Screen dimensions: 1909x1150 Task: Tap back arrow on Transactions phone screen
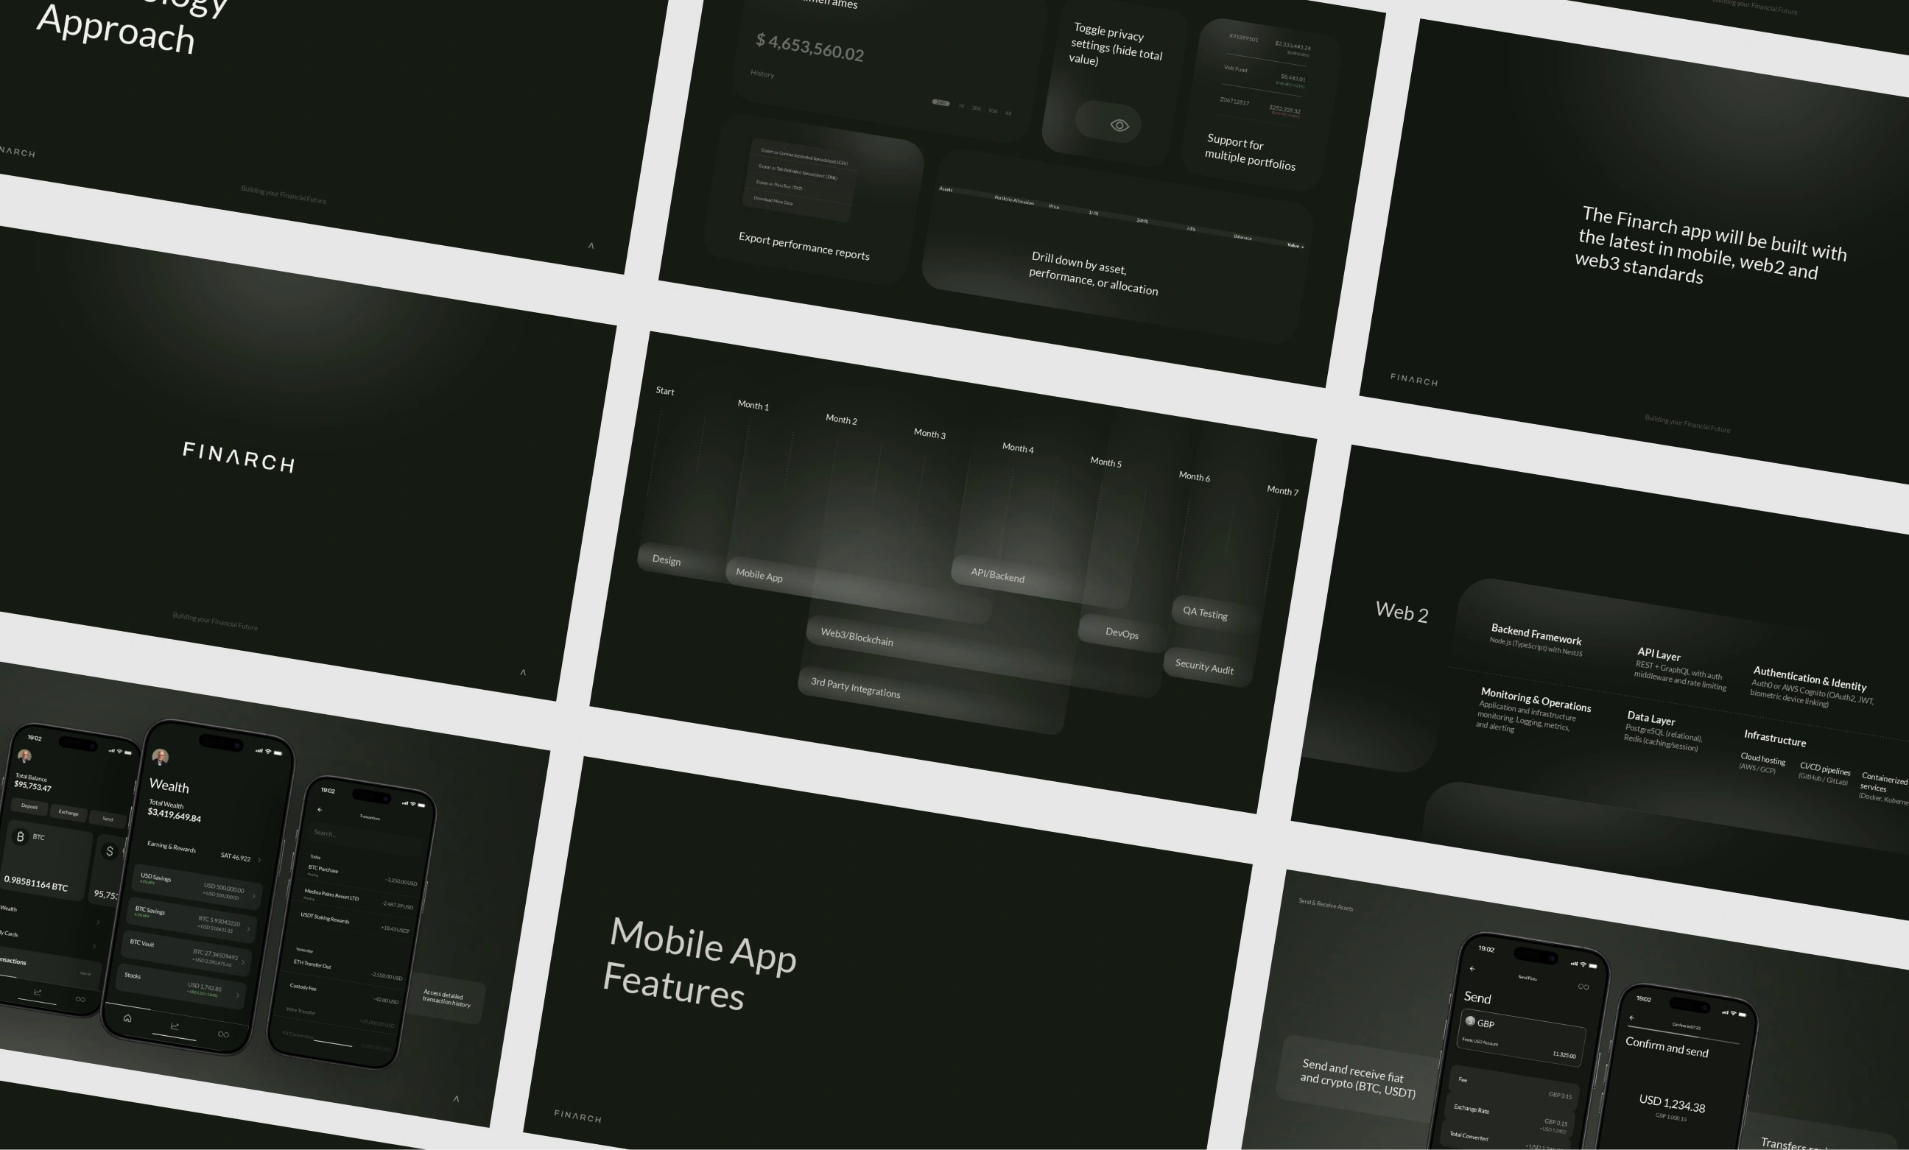320,810
